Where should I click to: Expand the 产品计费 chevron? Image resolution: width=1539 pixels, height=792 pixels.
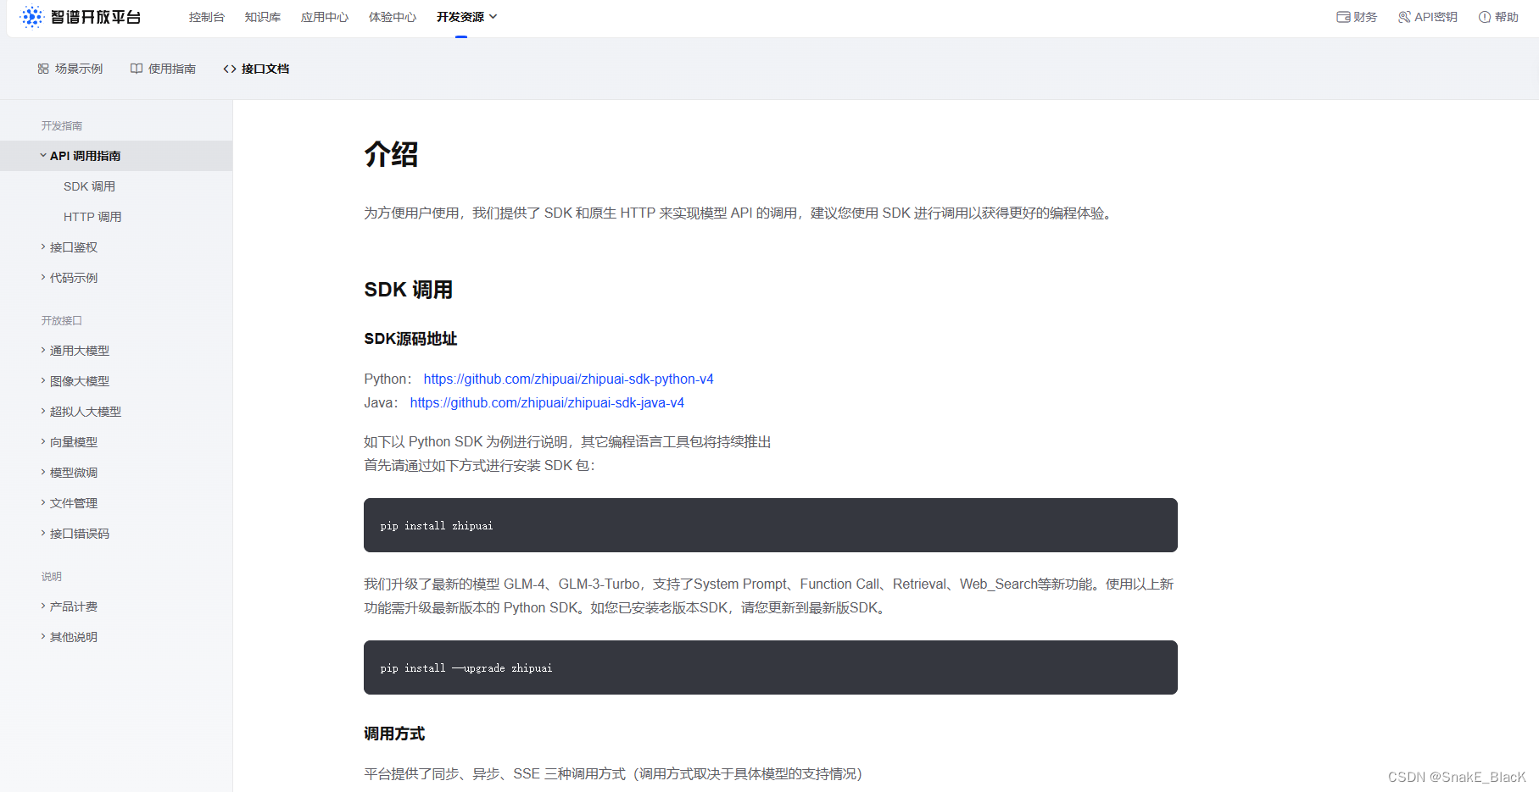[43, 606]
